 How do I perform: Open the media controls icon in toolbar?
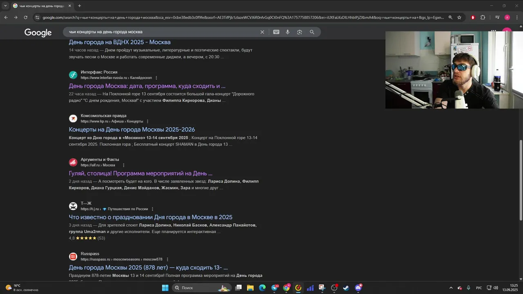click(497, 18)
